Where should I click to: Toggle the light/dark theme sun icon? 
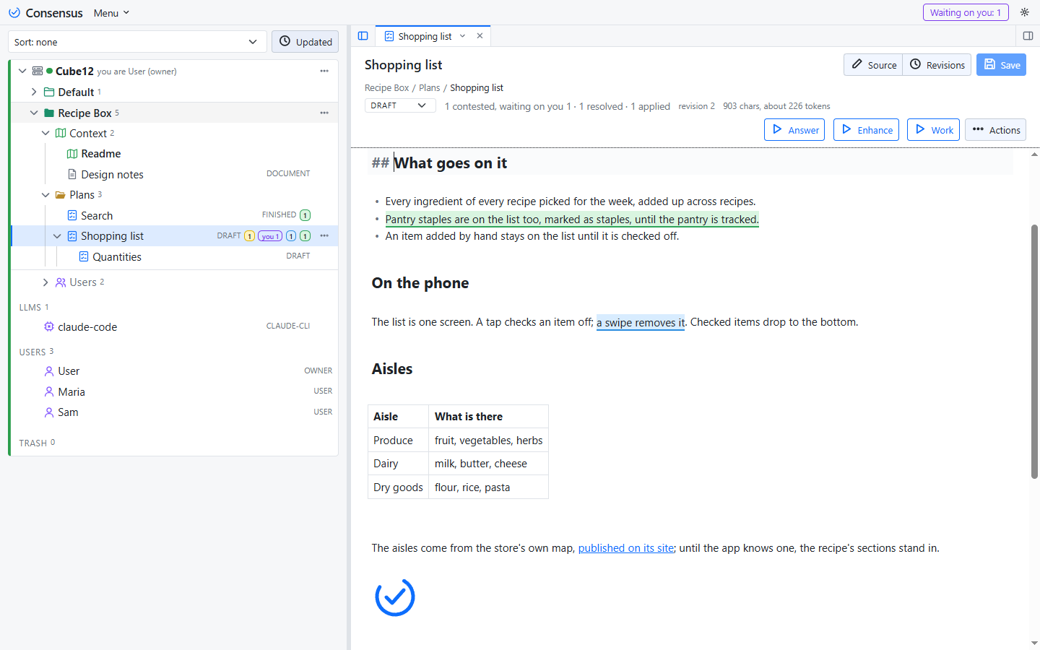pyautogui.click(x=1024, y=12)
